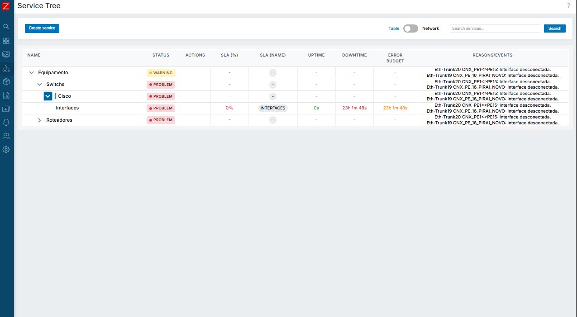
Task: Expand the Roteadores tree node chevron
Action: pos(40,120)
